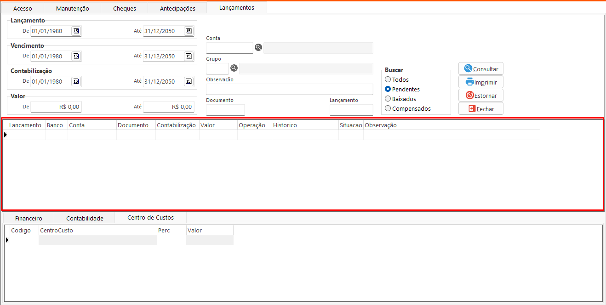
Task: Open the Contabilidade sub-tab
Action: pos(85,218)
